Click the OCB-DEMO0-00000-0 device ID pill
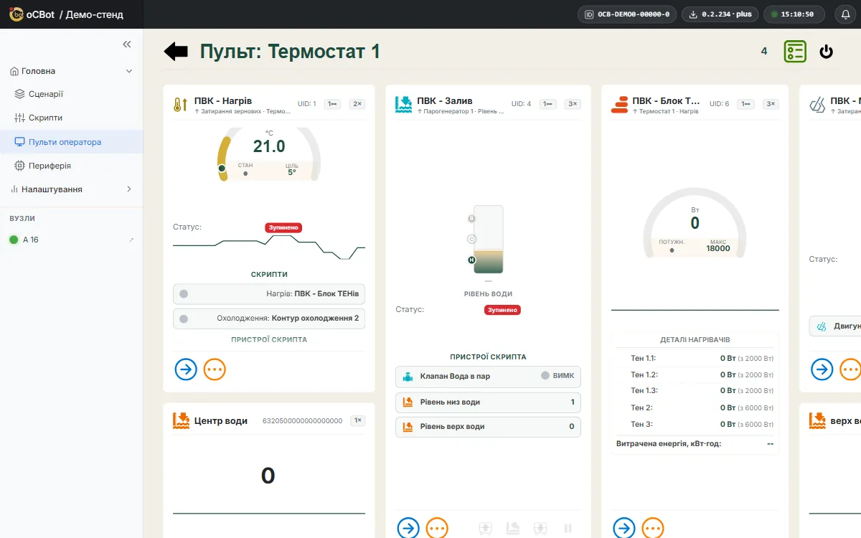The height and width of the screenshot is (538, 861). (x=627, y=14)
